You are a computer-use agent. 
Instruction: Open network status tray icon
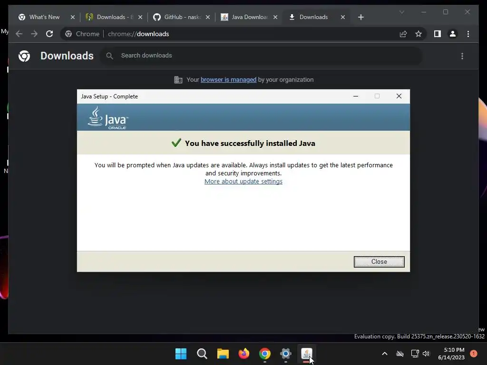(415, 354)
